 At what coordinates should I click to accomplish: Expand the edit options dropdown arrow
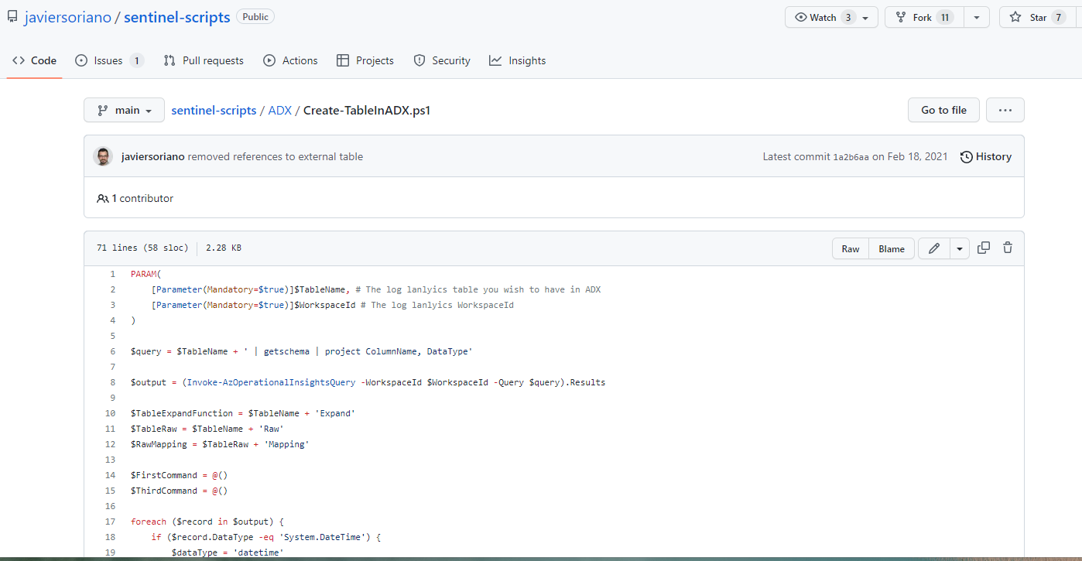click(x=960, y=248)
